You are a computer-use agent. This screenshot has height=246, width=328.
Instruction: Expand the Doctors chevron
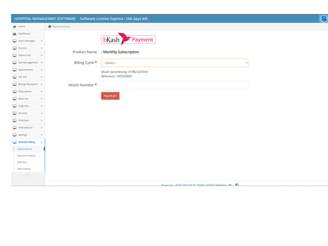click(x=42, y=48)
